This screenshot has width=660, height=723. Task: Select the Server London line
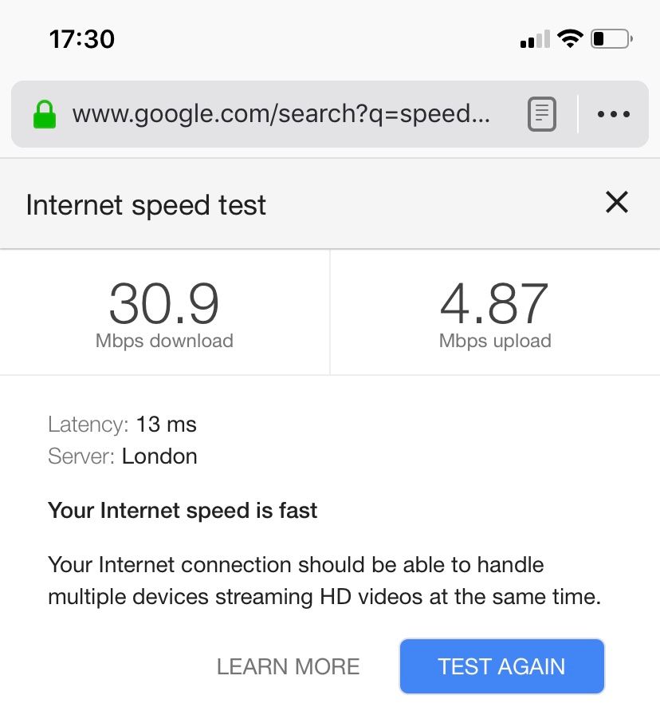(x=123, y=456)
